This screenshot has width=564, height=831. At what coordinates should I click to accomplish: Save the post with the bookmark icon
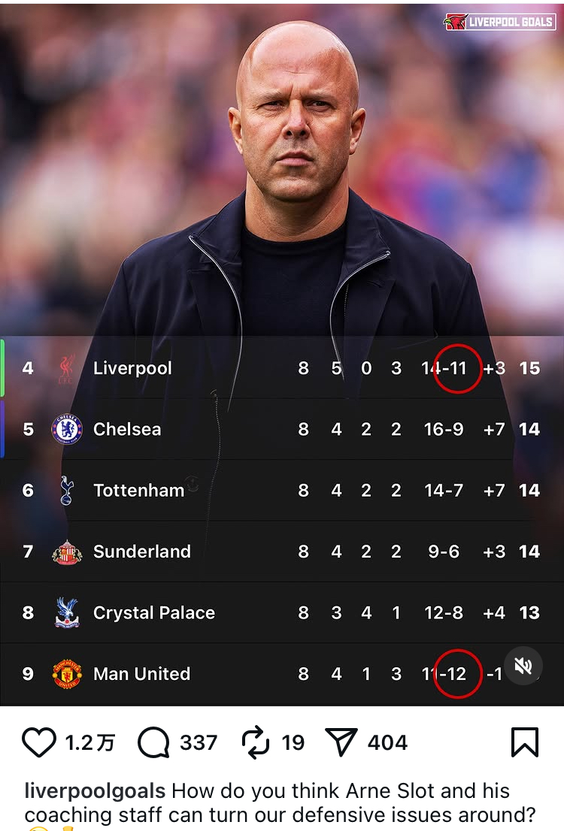(524, 742)
